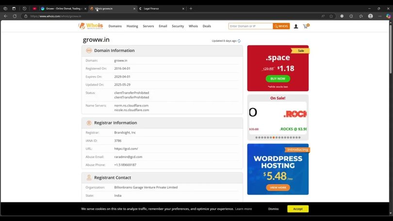
Task: Open a new tab with the plus button
Action: 191,9
